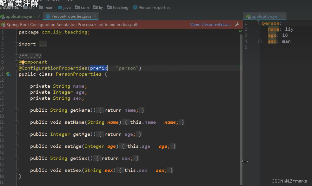This screenshot has width=312, height=186.
Task: Click the @ConfigurationProperties annotation
Action: click(53, 68)
